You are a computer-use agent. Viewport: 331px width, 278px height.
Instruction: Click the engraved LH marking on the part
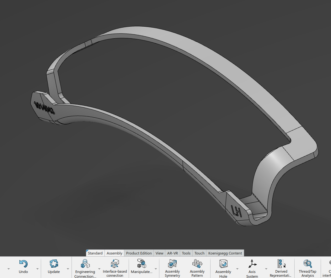tap(236, 211)
